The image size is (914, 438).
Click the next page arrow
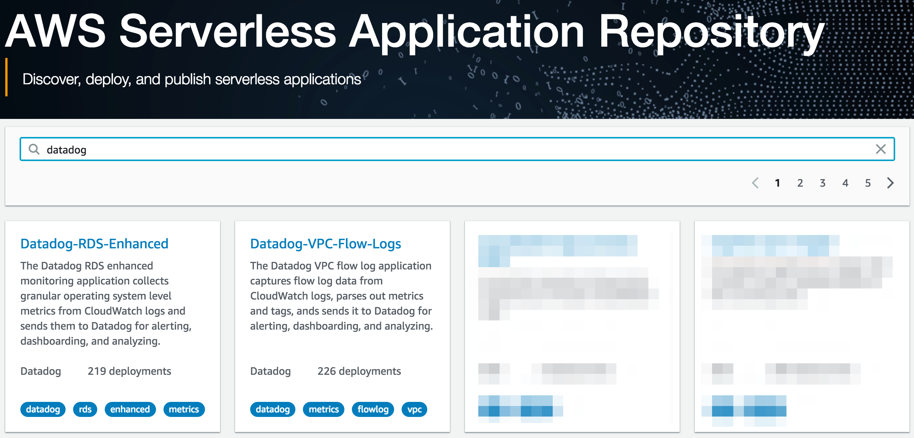point(891,183)
